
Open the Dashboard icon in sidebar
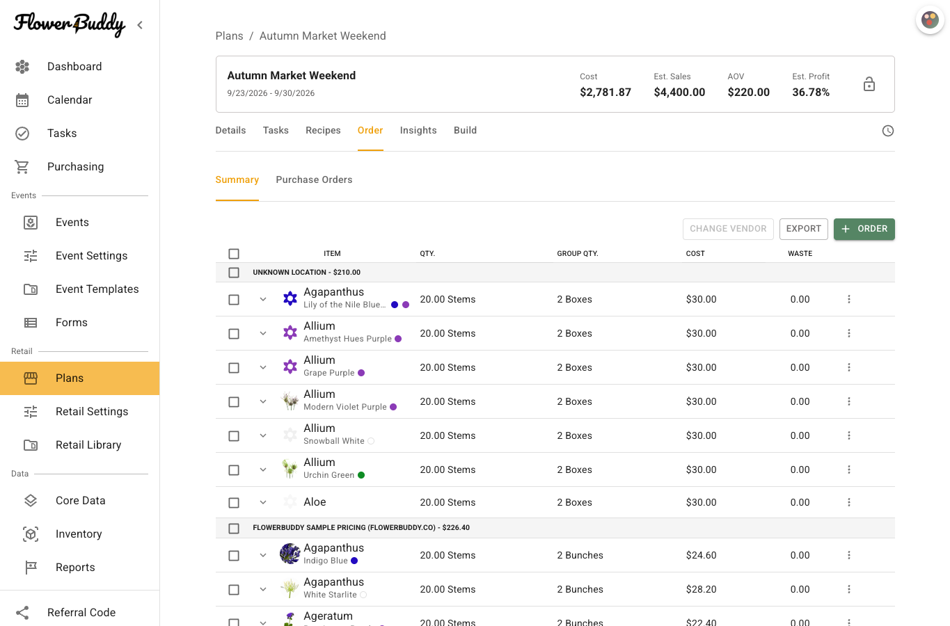click(22, 67)
